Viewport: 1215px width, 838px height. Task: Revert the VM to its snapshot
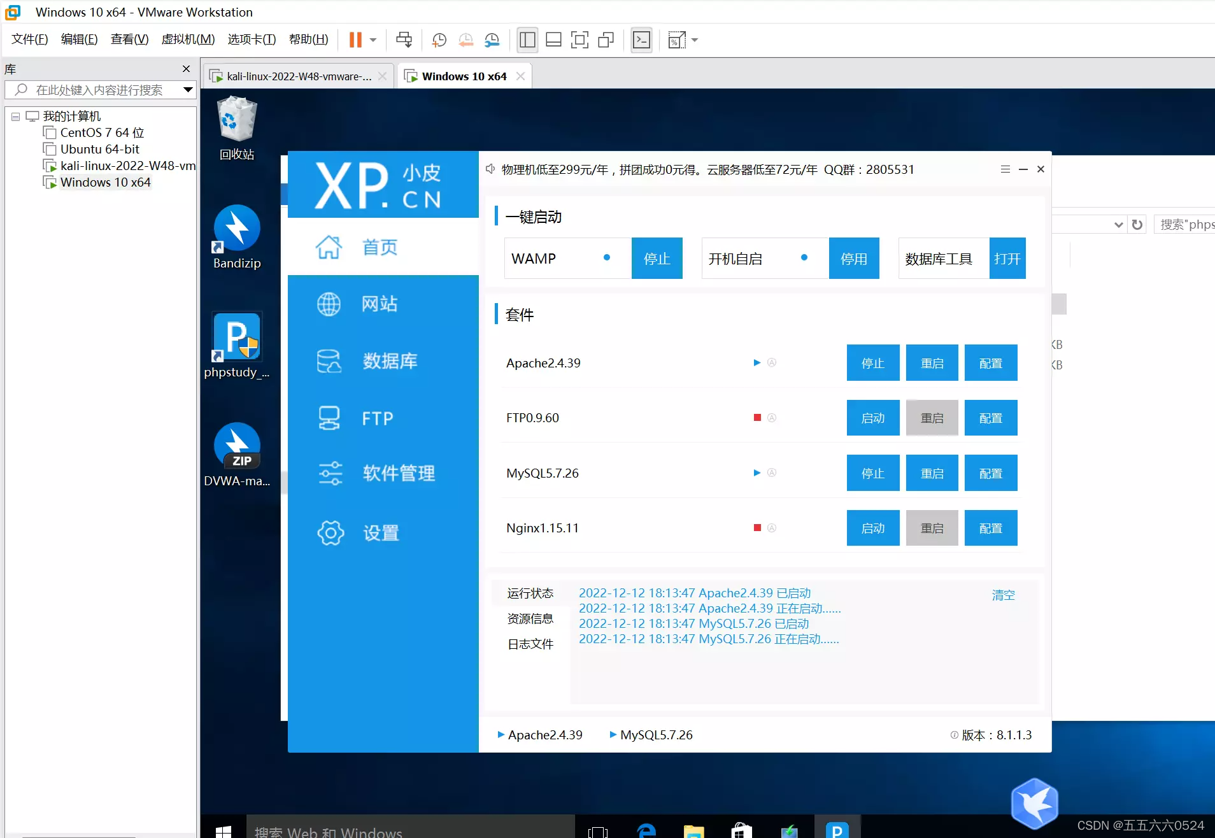point(465,40)
